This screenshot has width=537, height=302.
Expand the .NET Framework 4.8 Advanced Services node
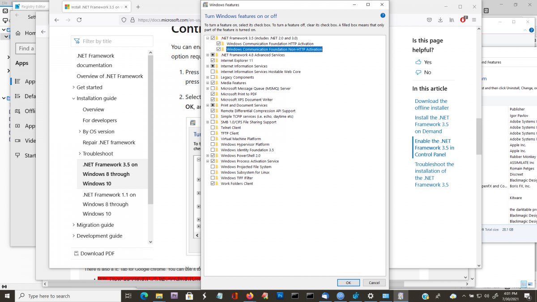[207, 55]
